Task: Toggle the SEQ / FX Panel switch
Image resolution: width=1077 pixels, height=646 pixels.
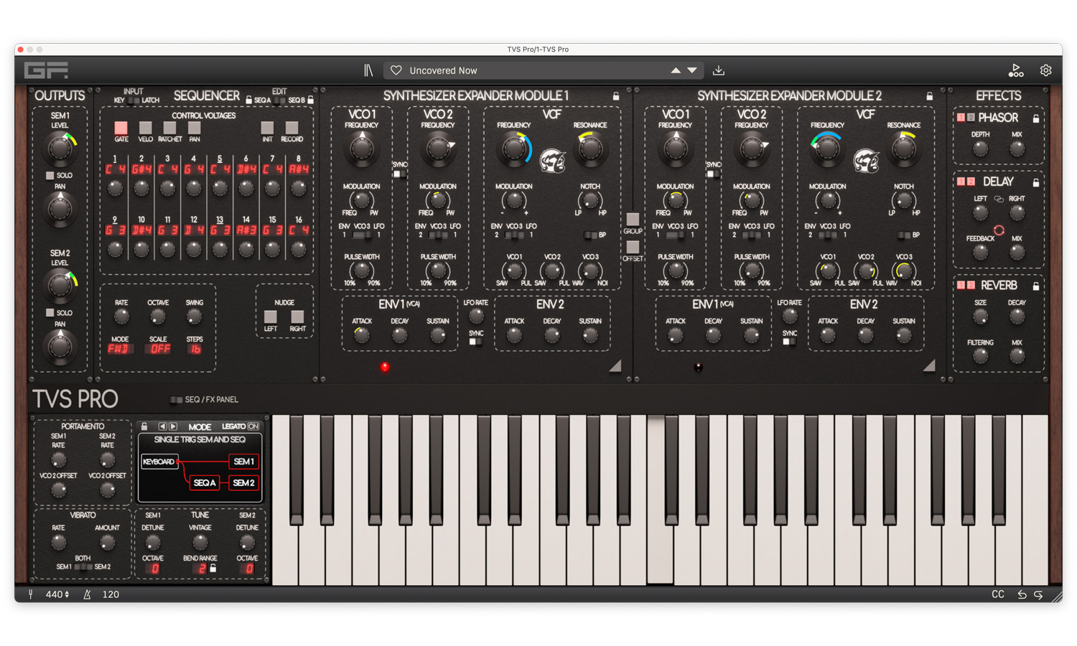Action: (176, 400)
